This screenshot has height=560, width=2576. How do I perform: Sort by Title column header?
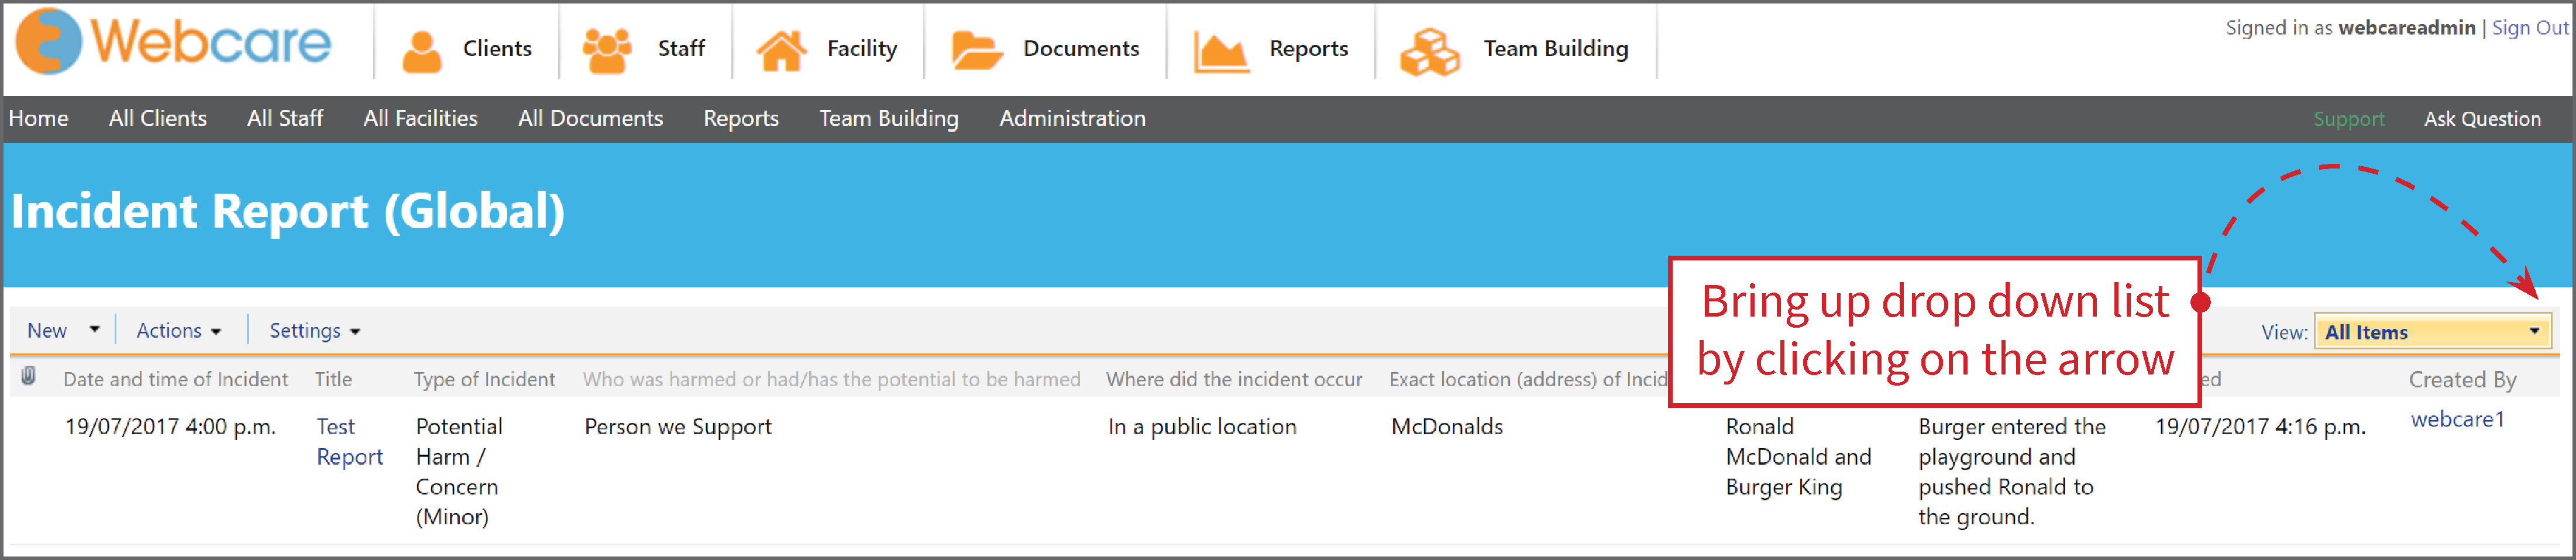[333, 379]
